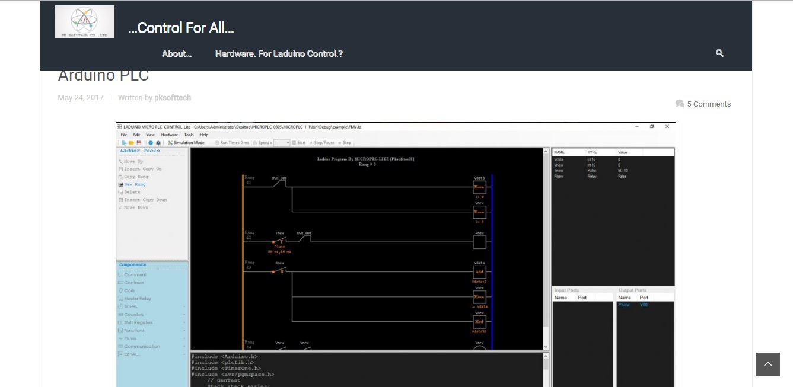This screenshot has width=793, height=387.
Task: Open the Help menu in Laduino
Action: 204,135
